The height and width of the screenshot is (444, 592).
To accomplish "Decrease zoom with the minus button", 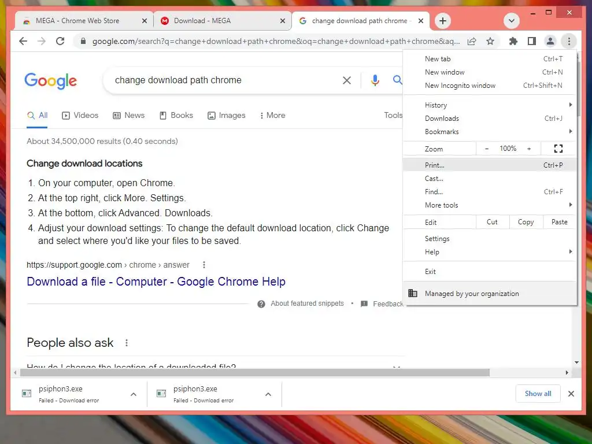I will click(487, 149).
